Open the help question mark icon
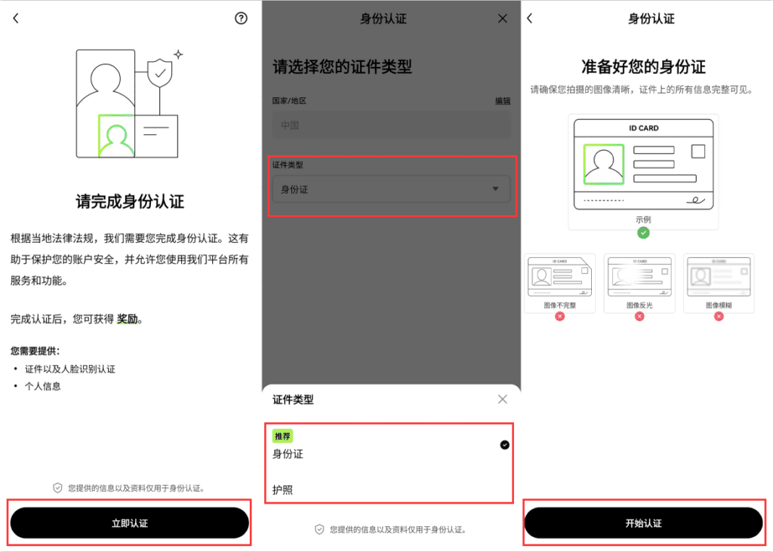The height and width of the screenshot is (552, 773). tap(240, 17)
